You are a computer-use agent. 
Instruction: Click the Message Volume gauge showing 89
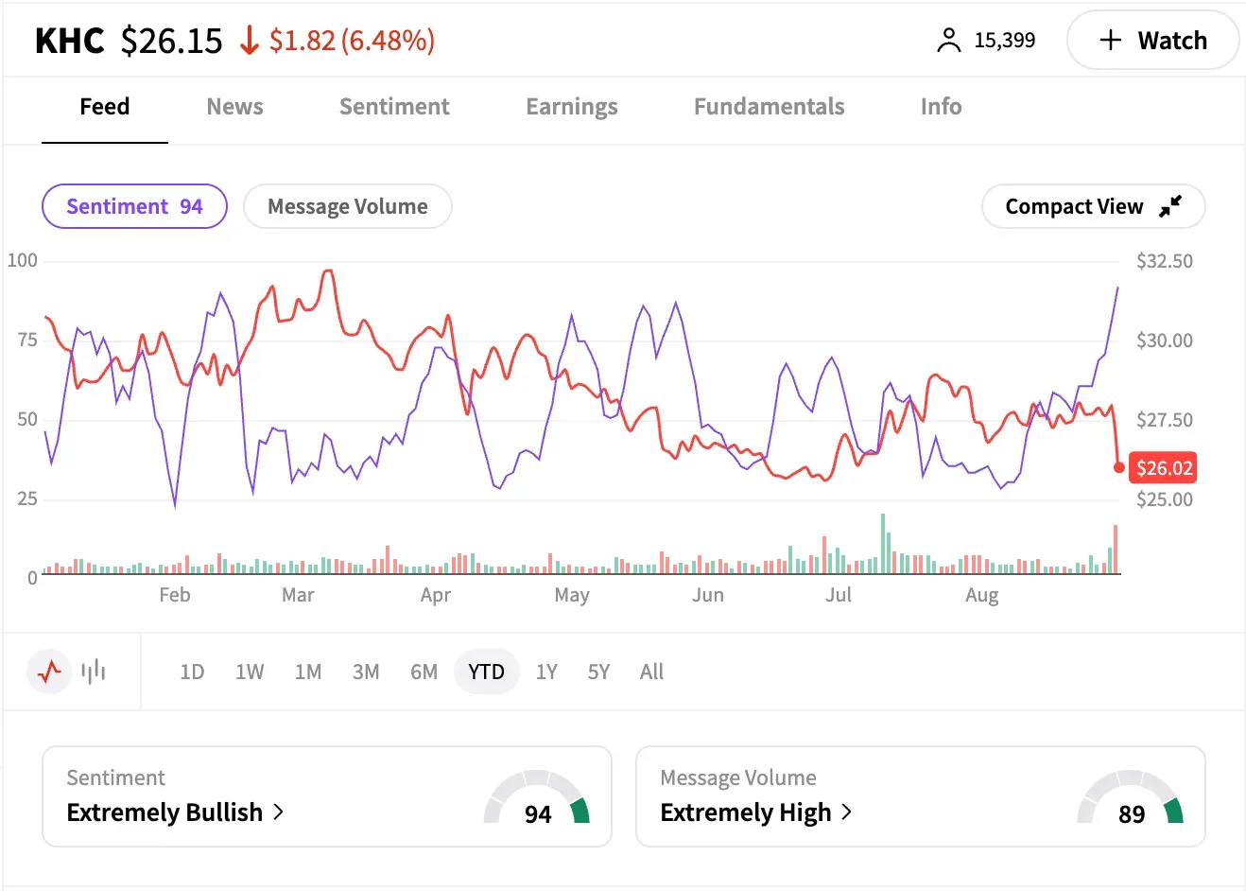(1131, 799)
